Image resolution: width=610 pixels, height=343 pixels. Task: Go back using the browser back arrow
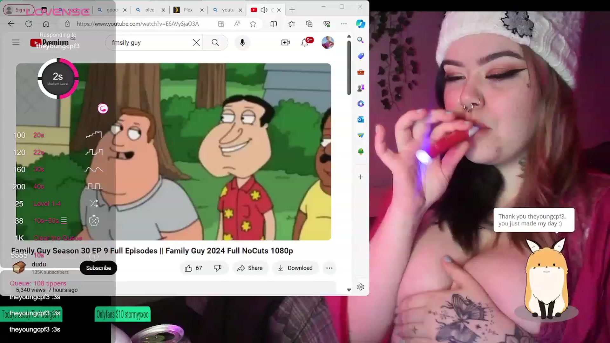coord(11,24)
